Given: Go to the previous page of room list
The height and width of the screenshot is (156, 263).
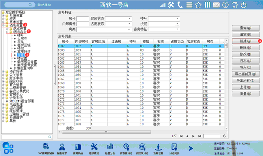Looking at the screenshot, I should click(x=187, y=136).
